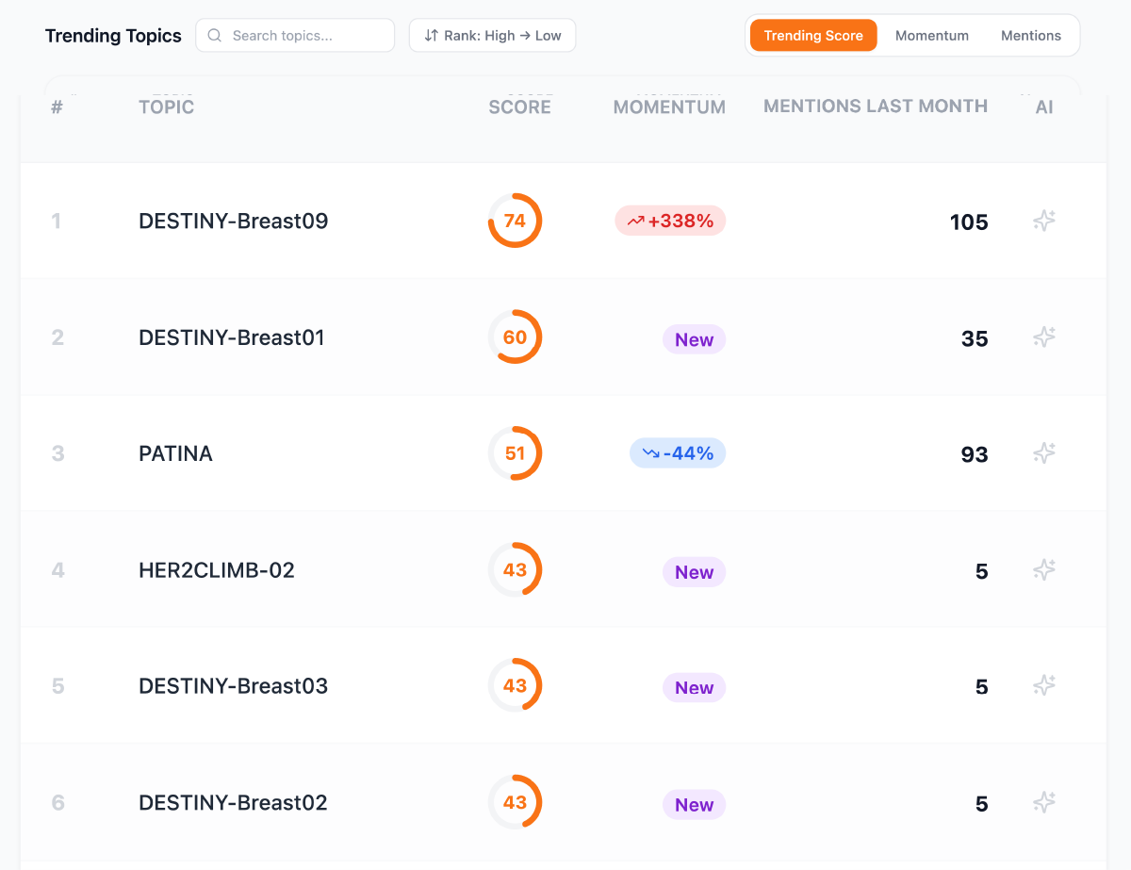1131x870 pixels.
Task: Click the # column header
Action: [57, 107]
